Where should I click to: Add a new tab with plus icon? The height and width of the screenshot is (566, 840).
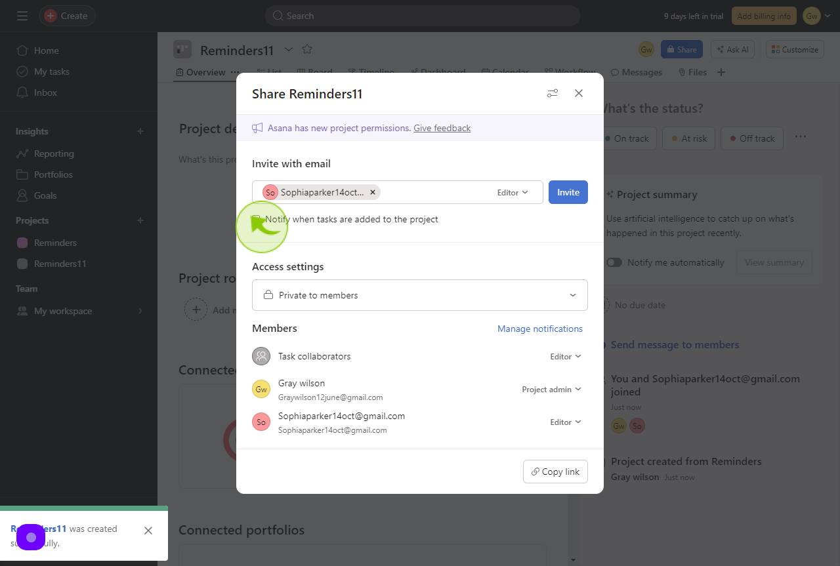[721, 72]
